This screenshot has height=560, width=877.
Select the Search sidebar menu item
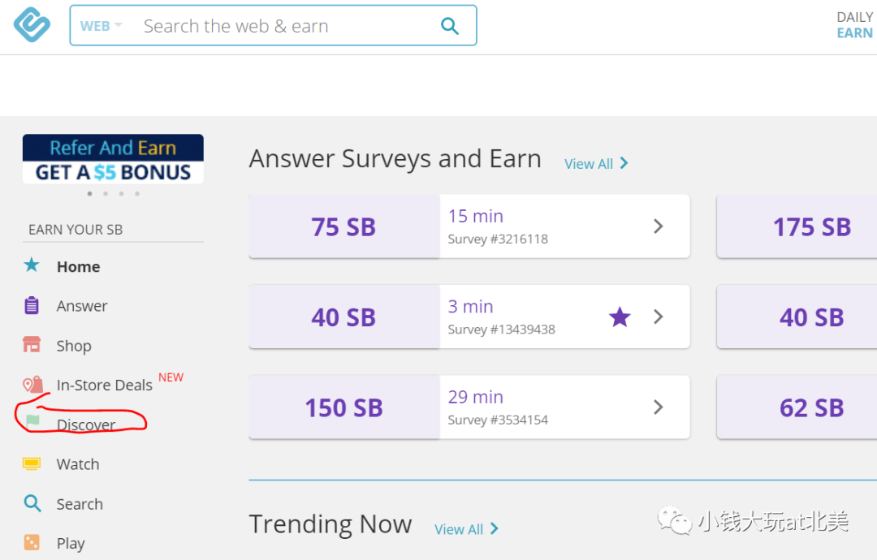tap(80, 503)
